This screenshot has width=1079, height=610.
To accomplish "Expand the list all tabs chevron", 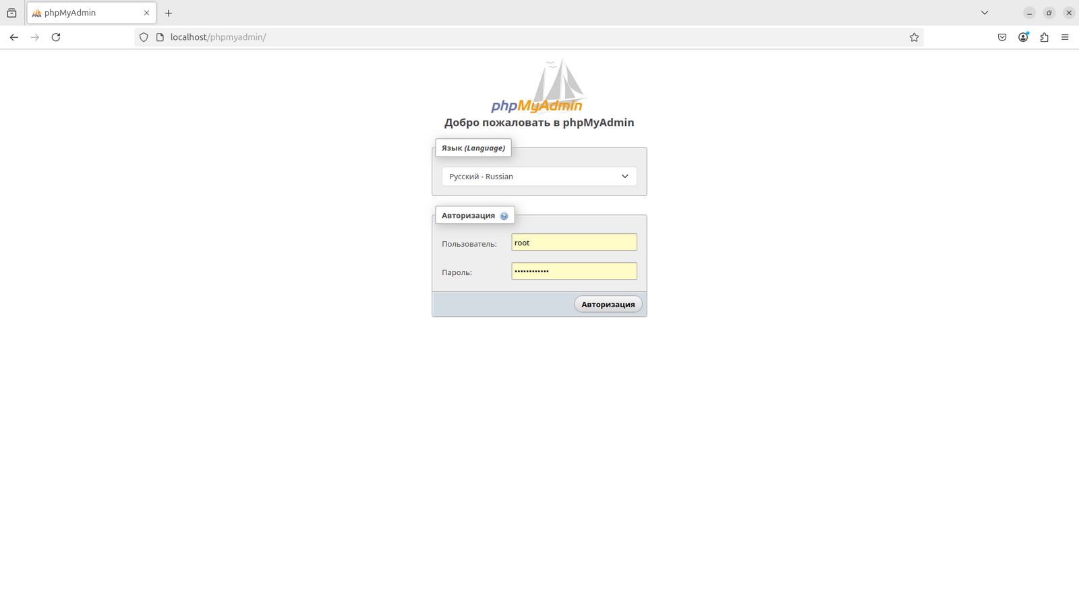I will pos(984,13).
